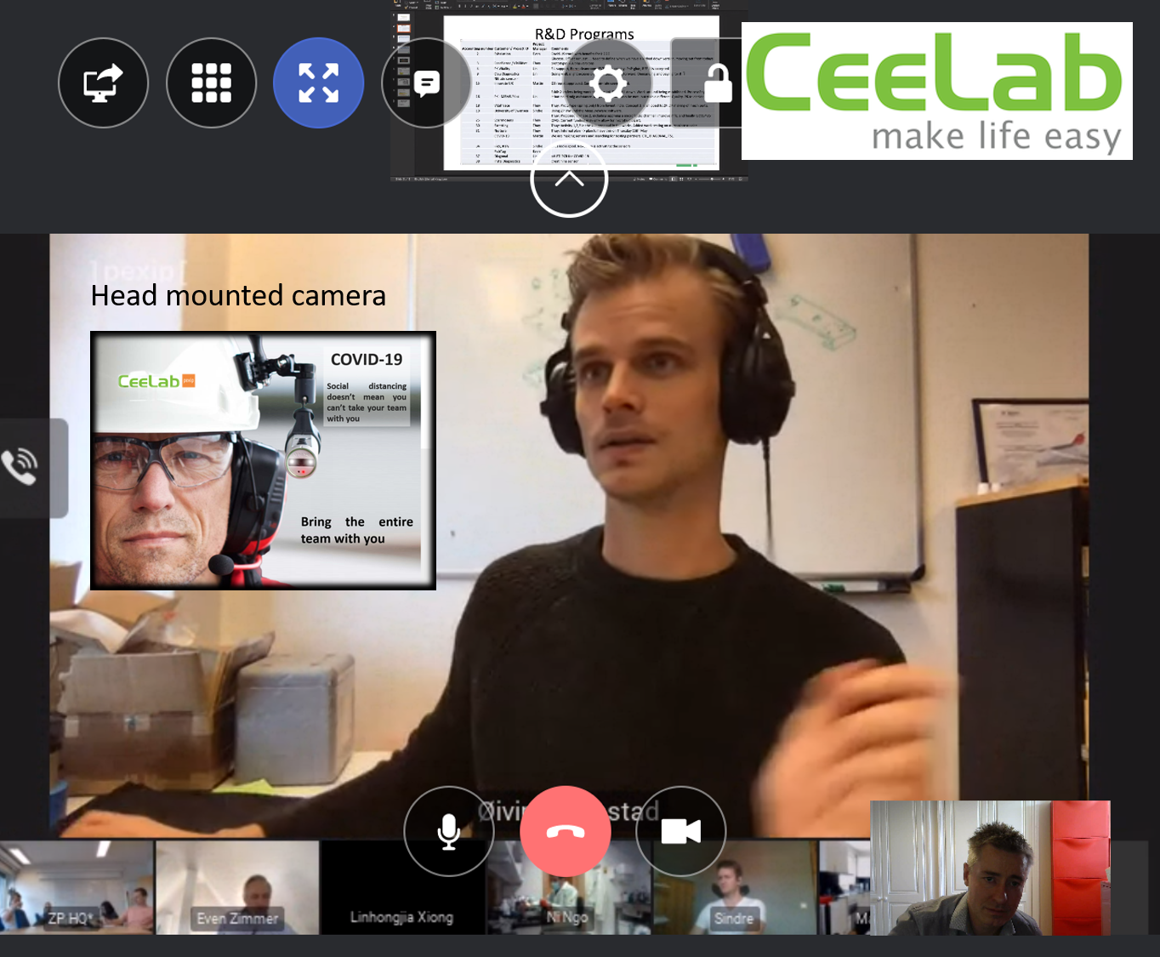Turn off the video camera

click(681, 831)
